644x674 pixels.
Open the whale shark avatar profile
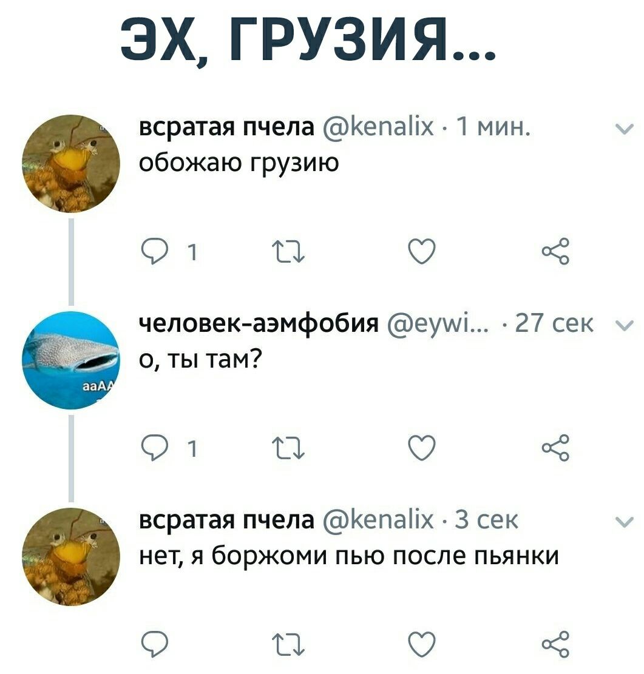click(72, 360)
